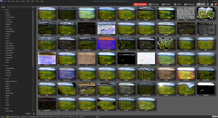Viewport: 218px width, 118px height.
Task: Select Glowing Edges in the Effects list
Action: [x=10, y=32]
